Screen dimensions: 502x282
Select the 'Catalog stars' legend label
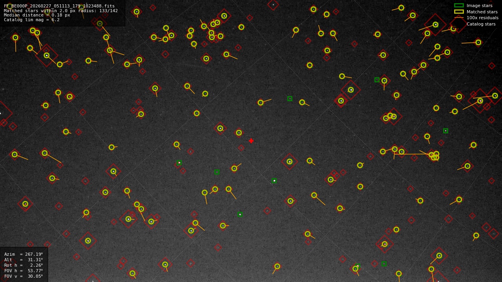pos(481,24)
